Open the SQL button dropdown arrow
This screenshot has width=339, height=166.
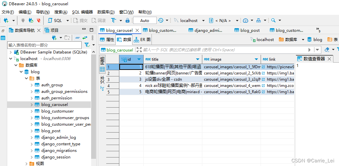68,21
